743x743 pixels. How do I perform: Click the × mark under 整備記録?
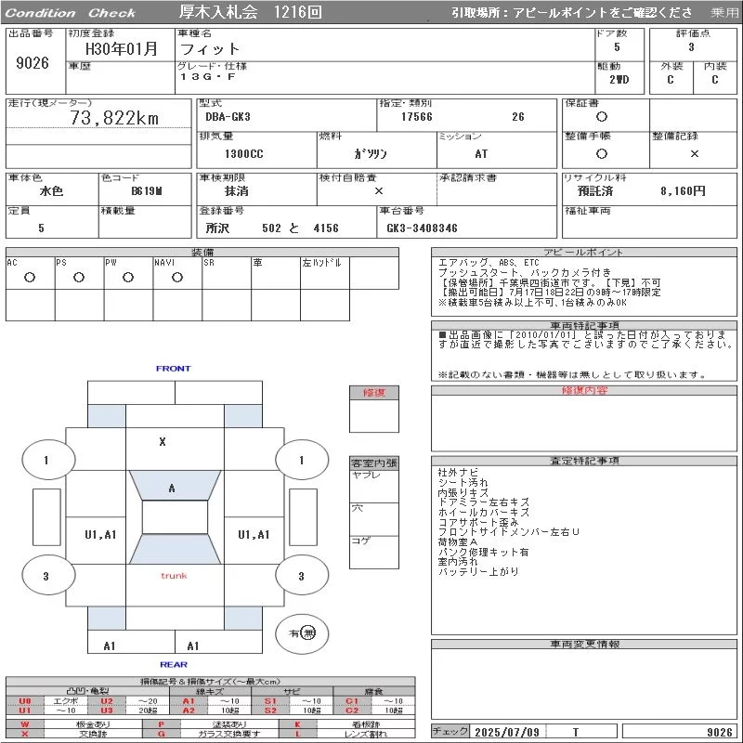coord(694,153)
